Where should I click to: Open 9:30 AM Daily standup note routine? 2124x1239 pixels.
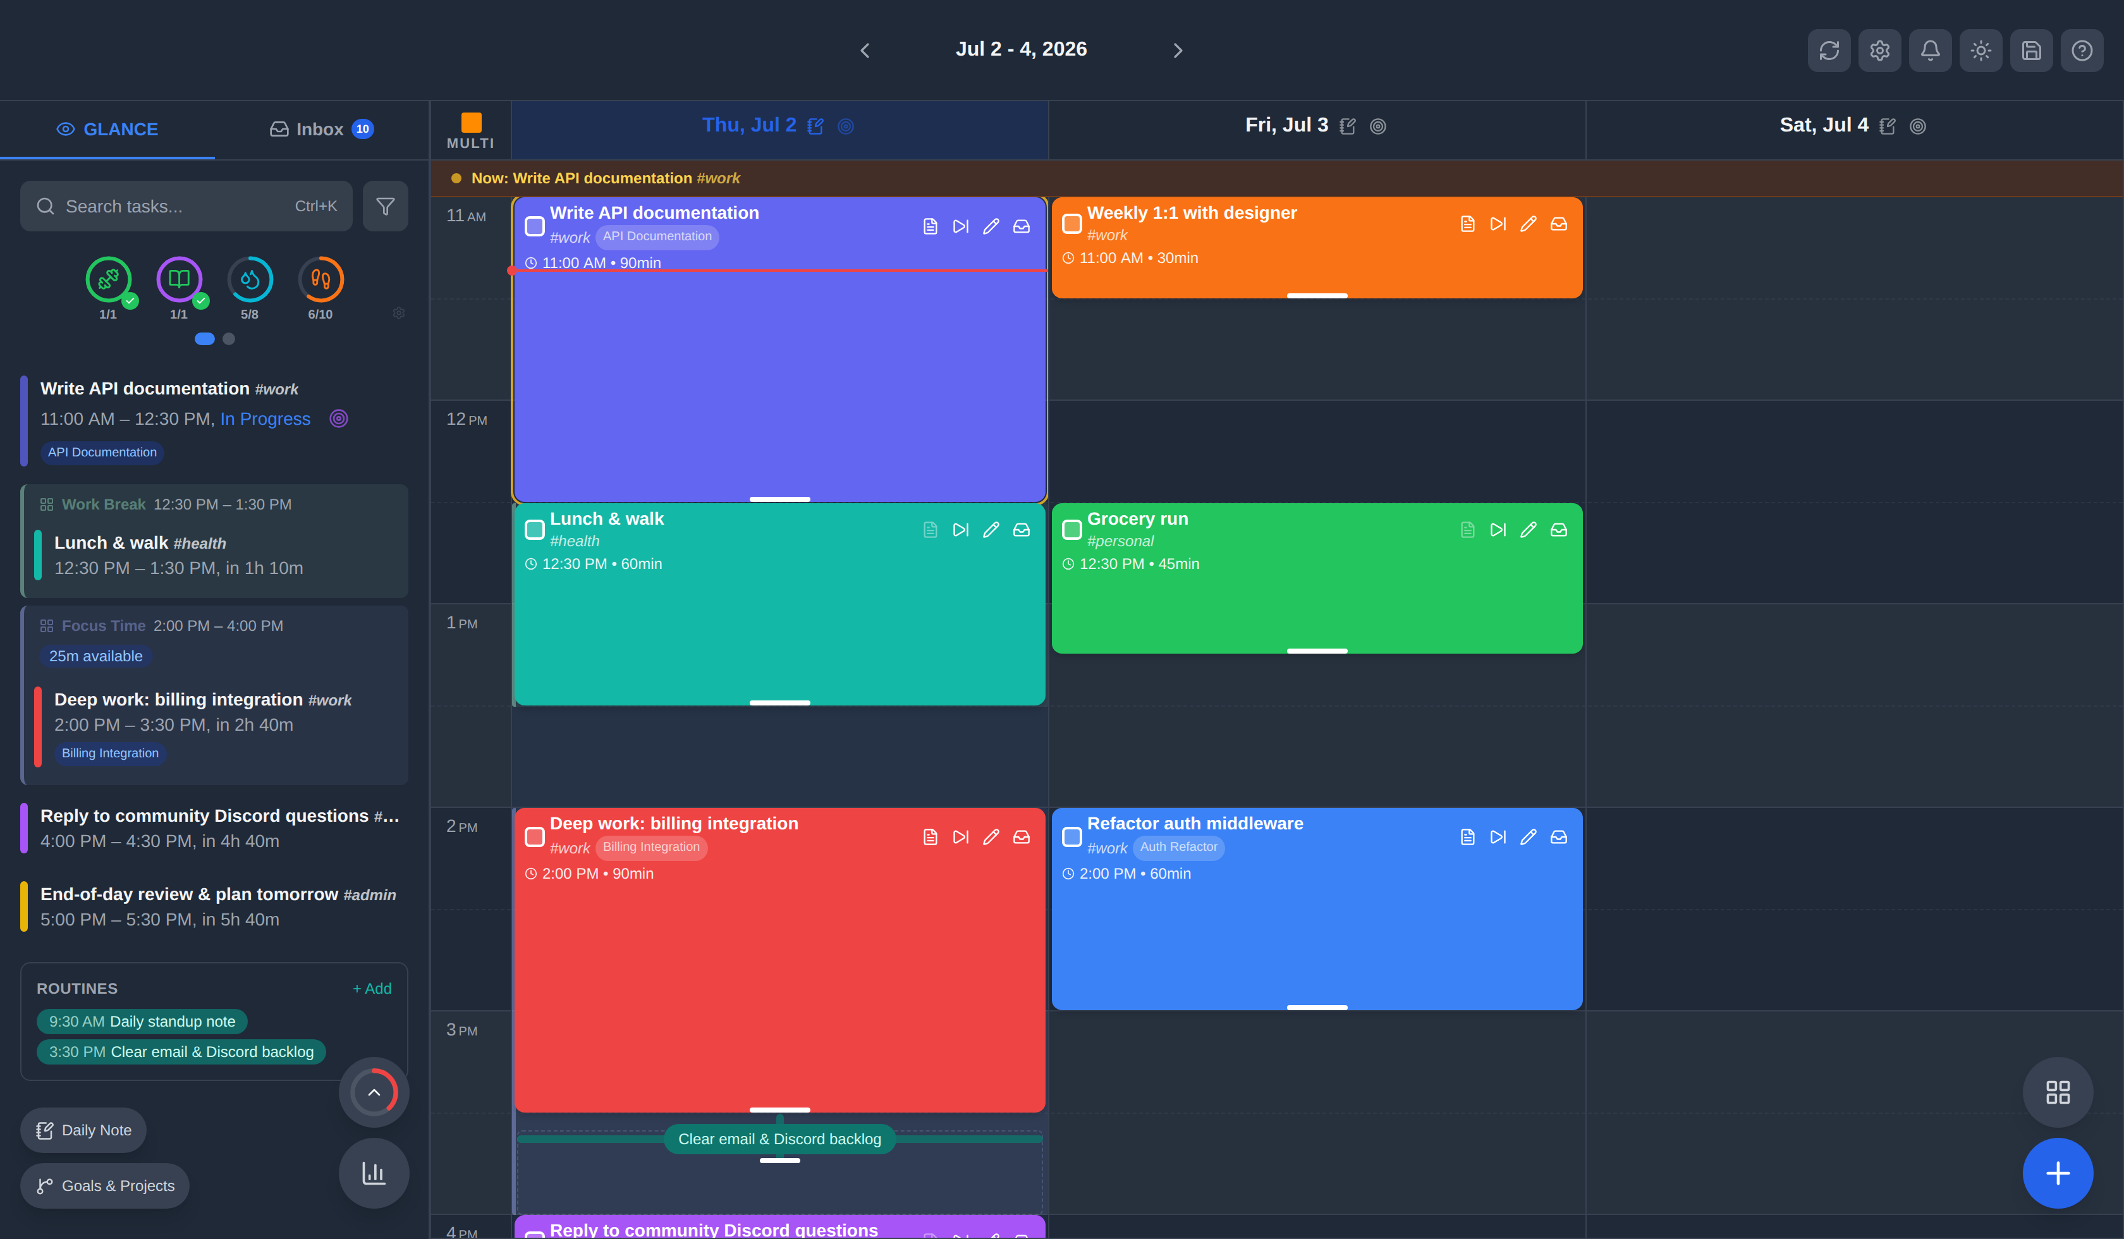142,1022
